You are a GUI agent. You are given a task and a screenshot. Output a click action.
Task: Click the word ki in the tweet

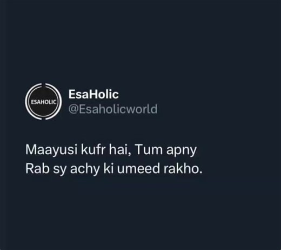[x=109, y=168]
